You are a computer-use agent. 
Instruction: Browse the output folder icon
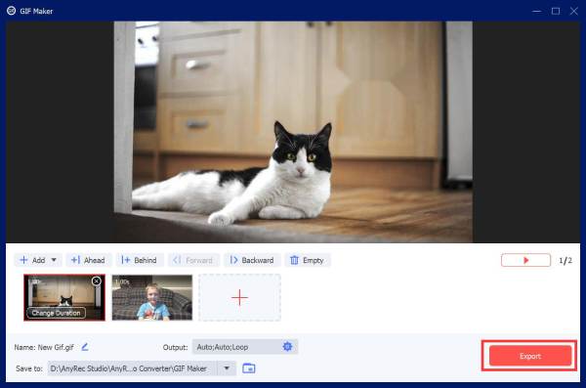coord(249,368)
